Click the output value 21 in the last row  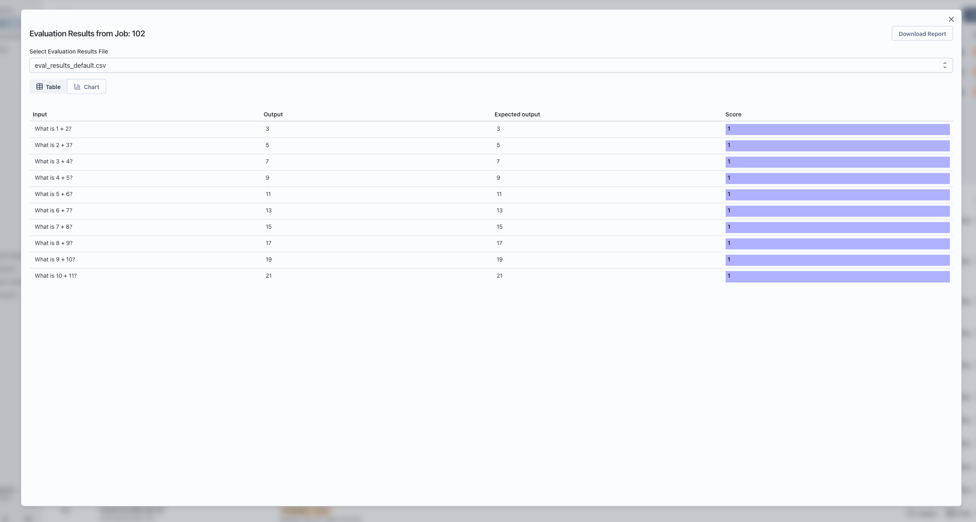click(269, 275)
